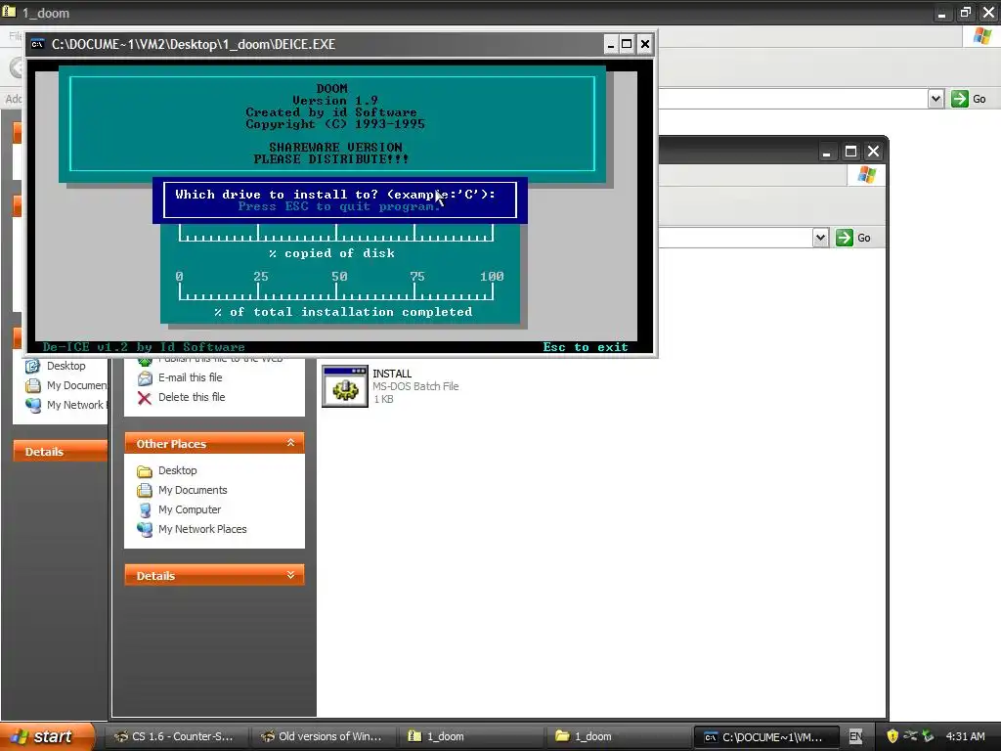Click the Windows flag logo in inner window
The image size is (1001, 751).
point(866,175)
